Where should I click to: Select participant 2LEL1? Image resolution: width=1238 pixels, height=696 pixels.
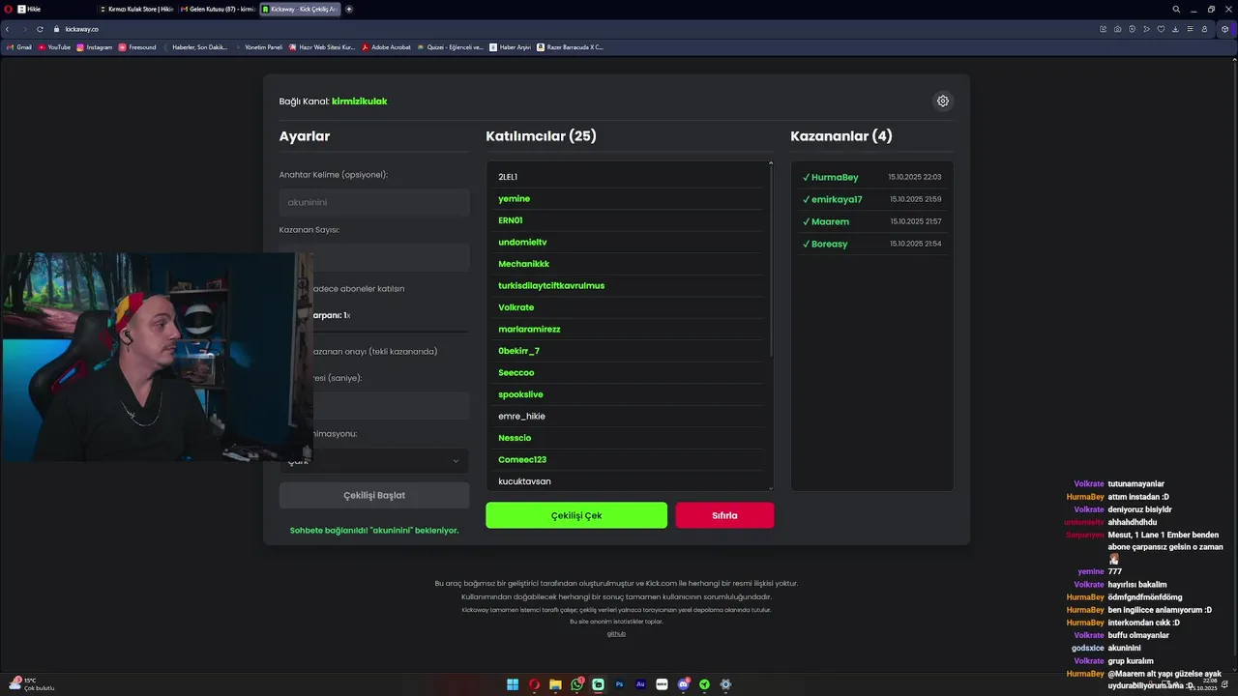click(629, 177)
